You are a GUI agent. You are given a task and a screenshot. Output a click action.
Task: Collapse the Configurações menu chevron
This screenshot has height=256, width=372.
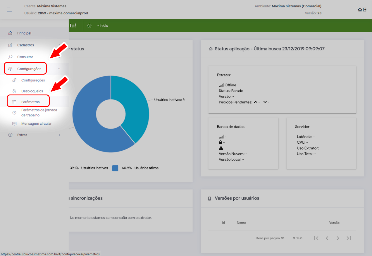coord(59,69)
